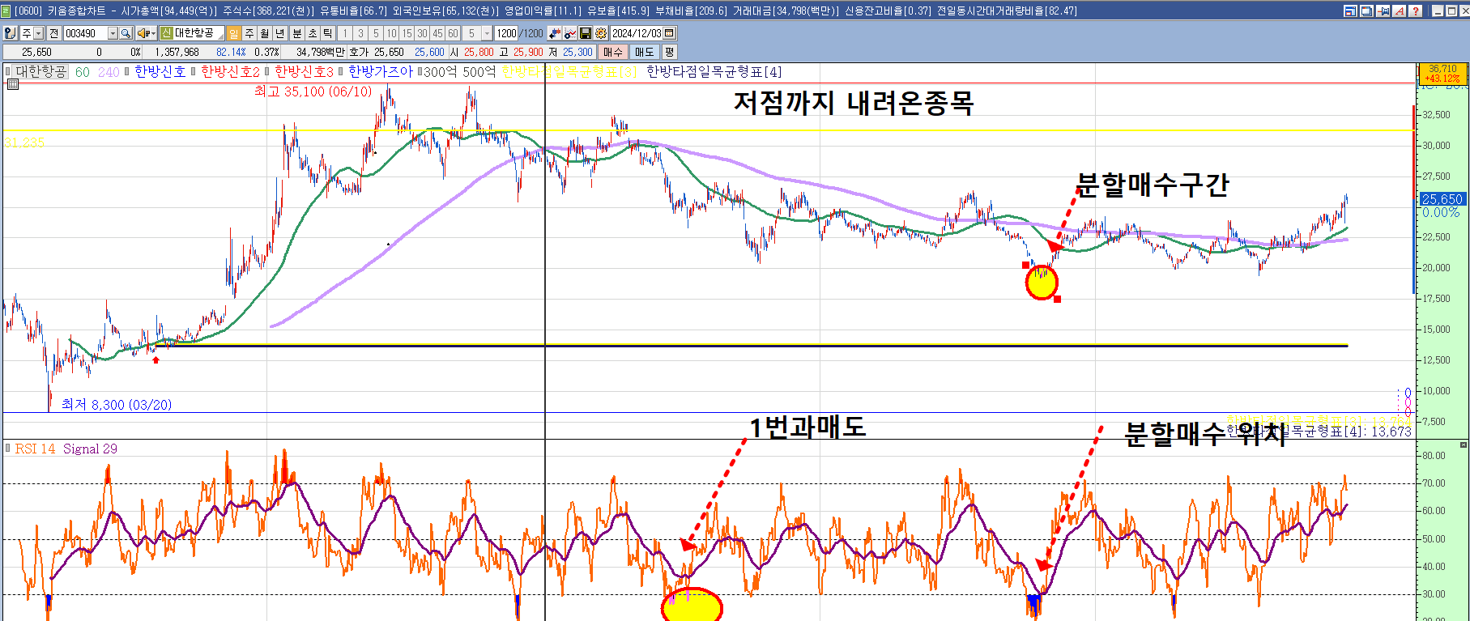Open the chart drawing tools icon

[x=555, y=33]
